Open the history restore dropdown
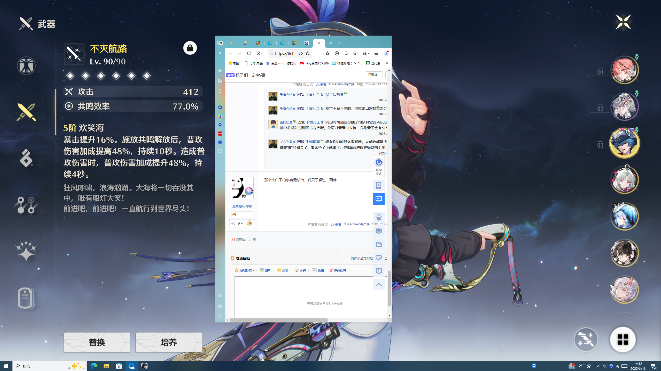Image resolution: width=661 pixels, height=371 pixels. [x=259, y=53]
